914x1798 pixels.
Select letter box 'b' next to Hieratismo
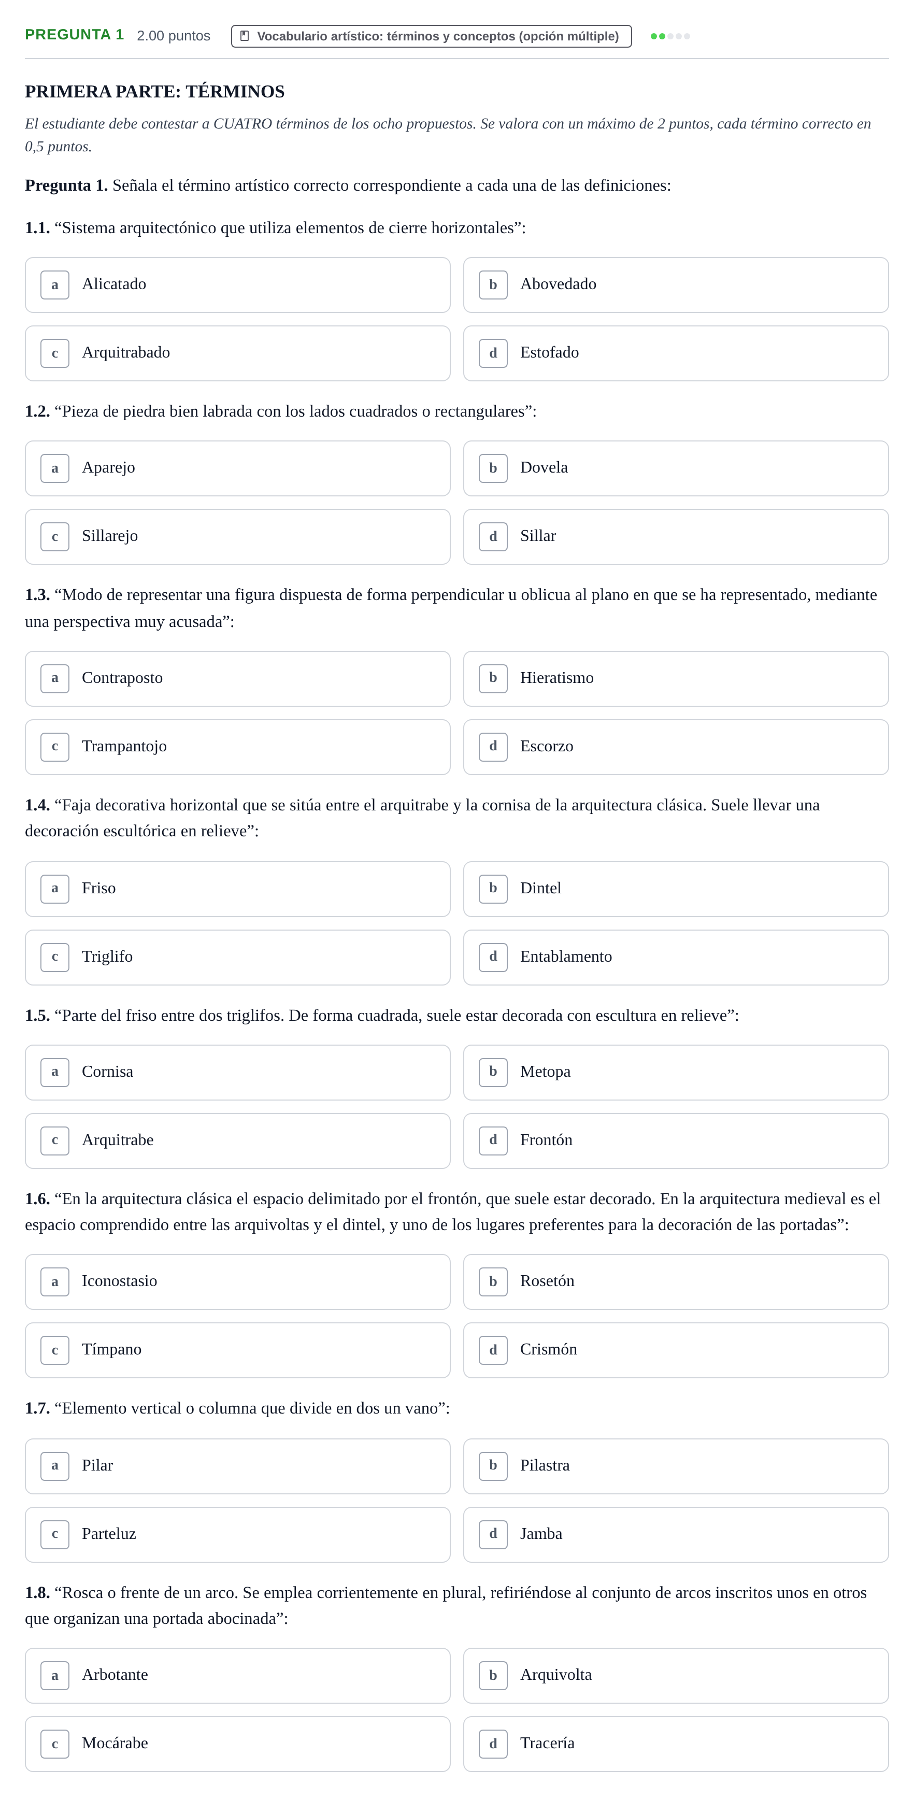(x=493, y=678)
